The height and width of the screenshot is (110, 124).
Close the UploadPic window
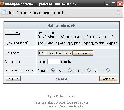(x=120, y=4)
